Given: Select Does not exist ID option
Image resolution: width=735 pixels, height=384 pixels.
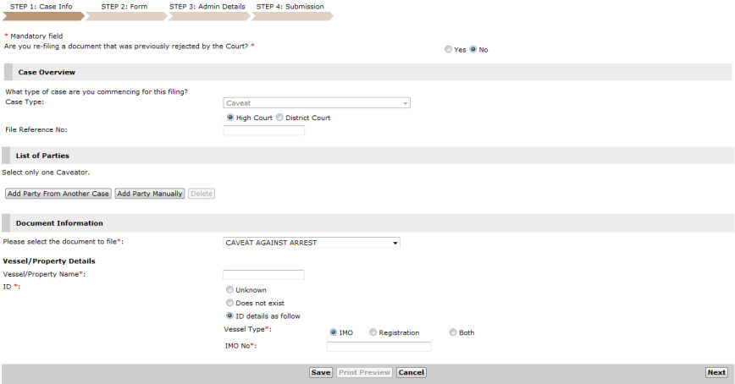Looking at the screenshot, I should (x=229, y=303).
